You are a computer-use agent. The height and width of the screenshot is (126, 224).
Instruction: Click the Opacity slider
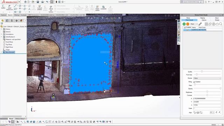tap(207, 89)
